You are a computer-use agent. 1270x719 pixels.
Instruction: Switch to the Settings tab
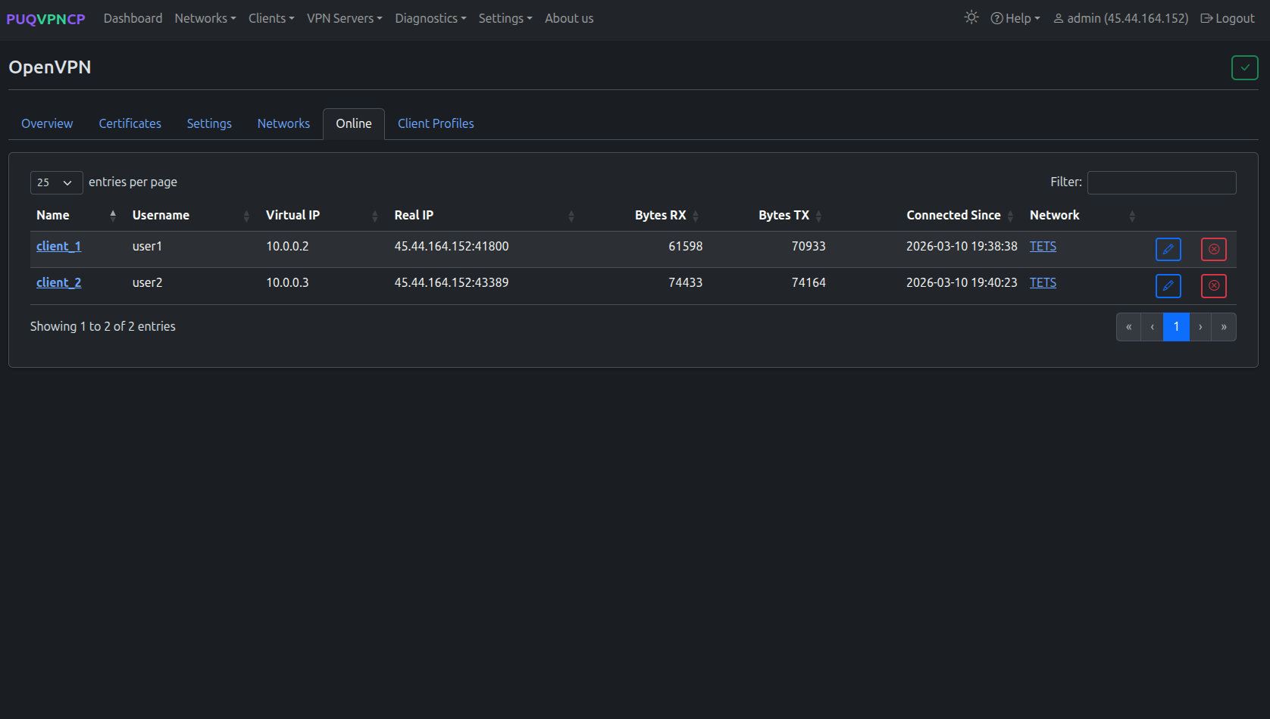(209, 123)
